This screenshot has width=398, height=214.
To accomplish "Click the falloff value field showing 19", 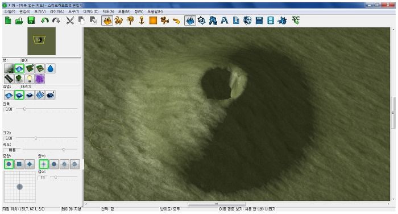I will [43, 178].
